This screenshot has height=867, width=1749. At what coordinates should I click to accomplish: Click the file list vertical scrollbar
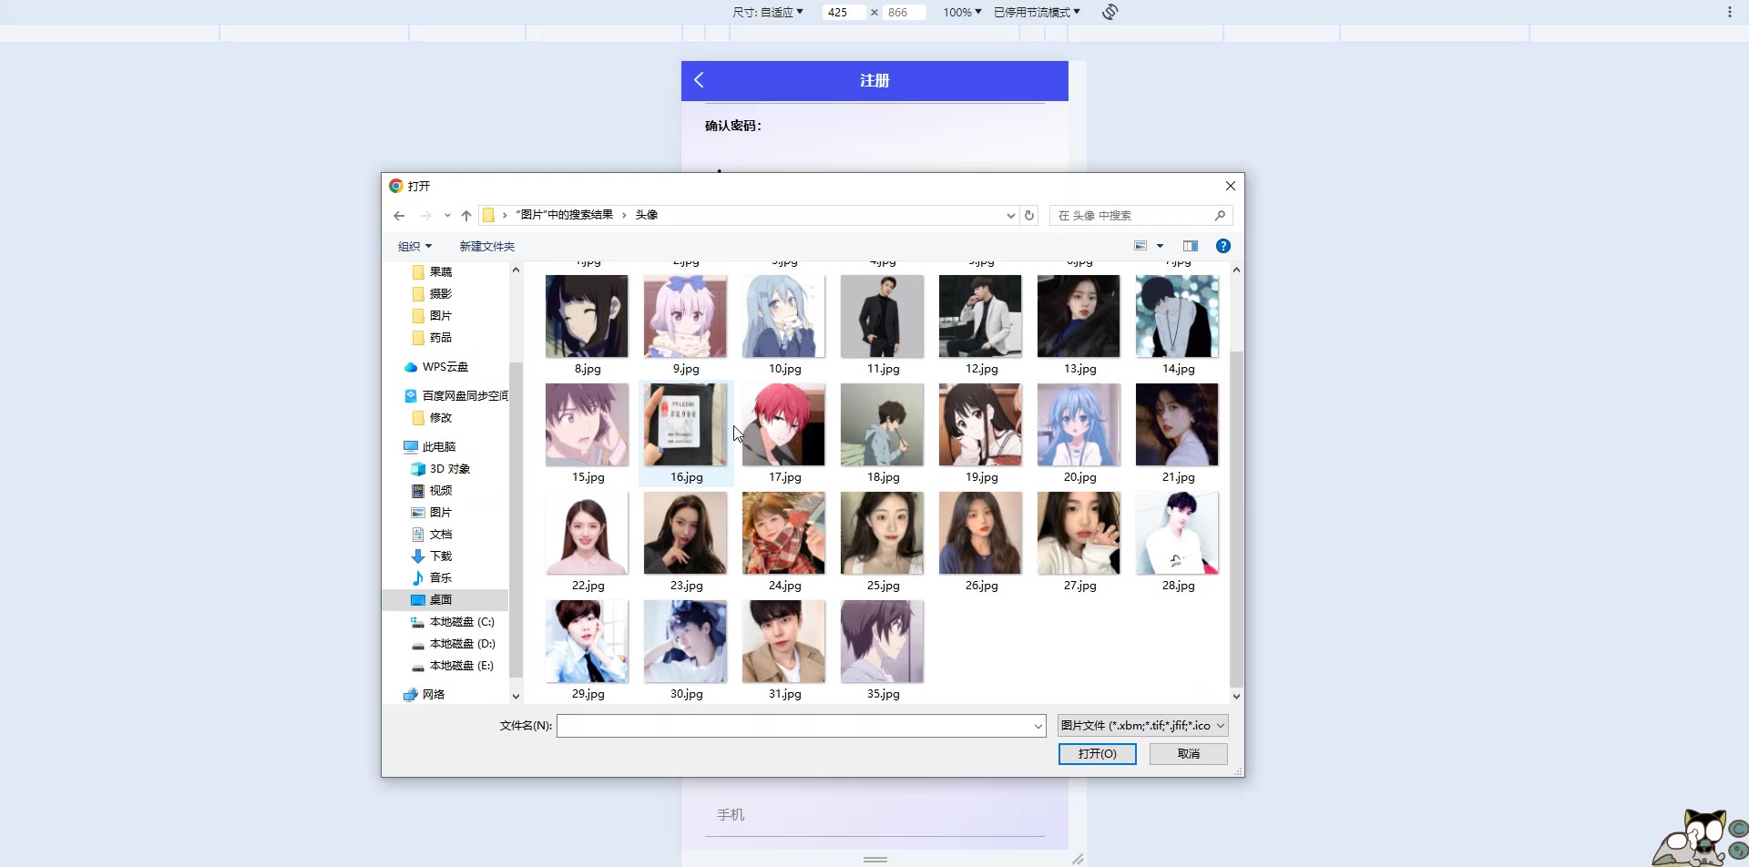point(1236,519)
